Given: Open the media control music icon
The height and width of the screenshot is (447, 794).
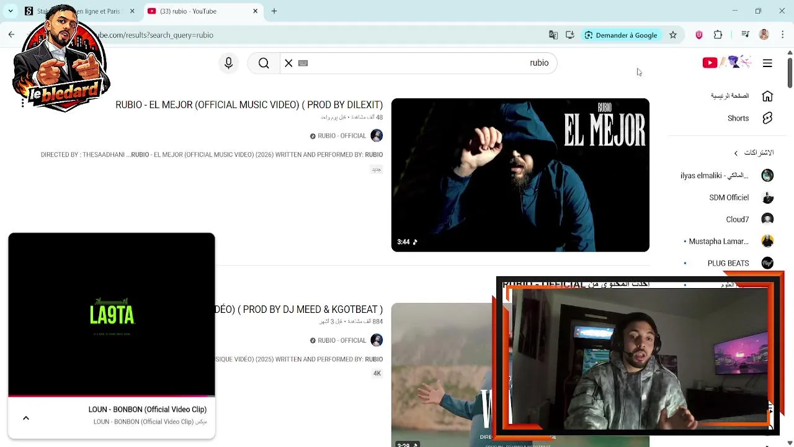Looking at the screenshot, I should [x=745, y=35].
